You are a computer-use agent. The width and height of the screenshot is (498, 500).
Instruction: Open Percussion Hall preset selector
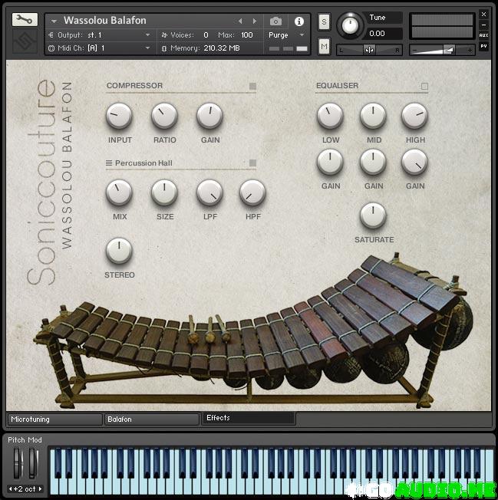tap(143, 163)
